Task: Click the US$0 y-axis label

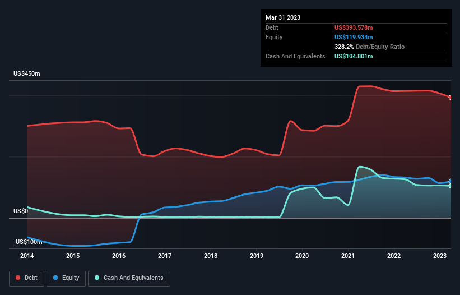Action: click(x=21, y=211)
